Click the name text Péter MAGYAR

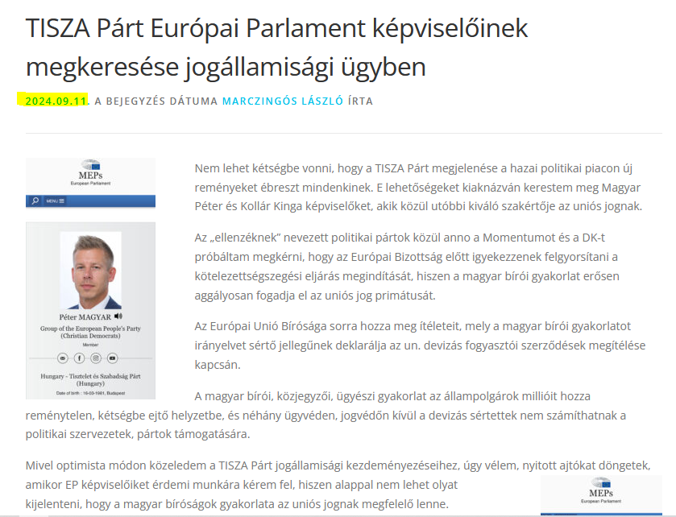pyautogui.click(x=85, y=317)
